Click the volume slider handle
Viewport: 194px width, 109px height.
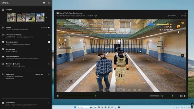pyautogui.click(x=172, y=96)
